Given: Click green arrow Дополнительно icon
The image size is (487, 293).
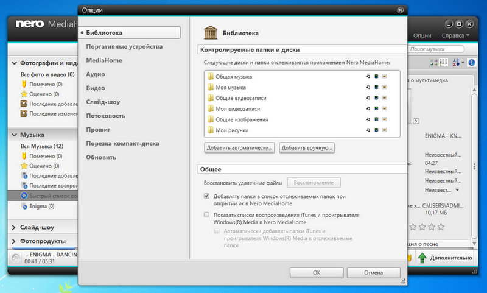Looking at the screenshot, I should pyautogui.click(x=422, y=258).
